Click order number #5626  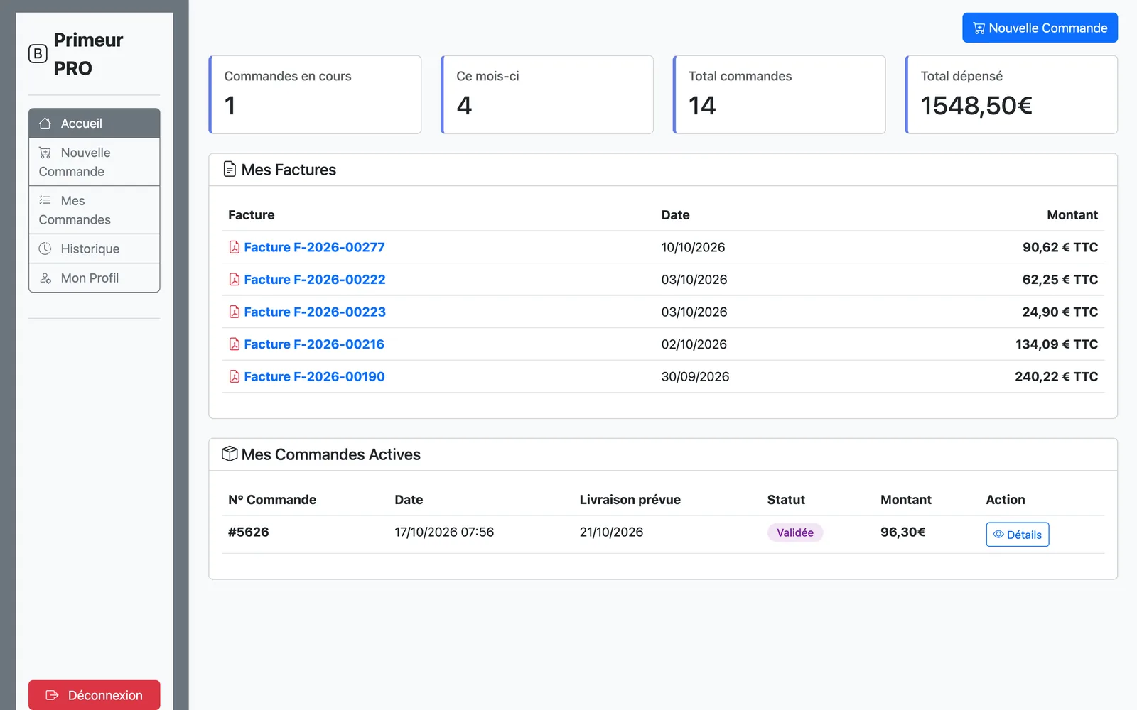click(x=248, y=532)
